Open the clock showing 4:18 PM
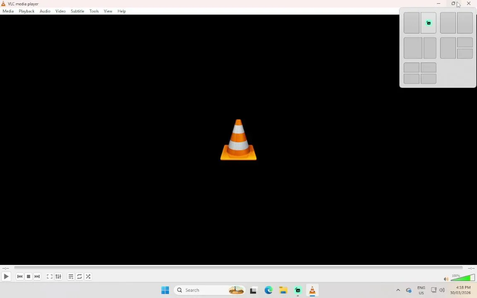 tap(460, 290)
